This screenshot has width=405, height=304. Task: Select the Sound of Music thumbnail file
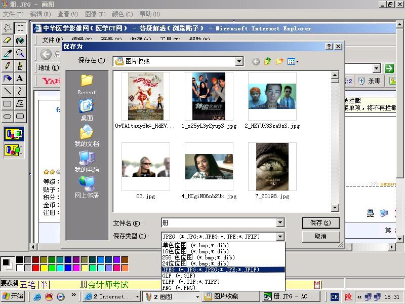click(146, 96)
